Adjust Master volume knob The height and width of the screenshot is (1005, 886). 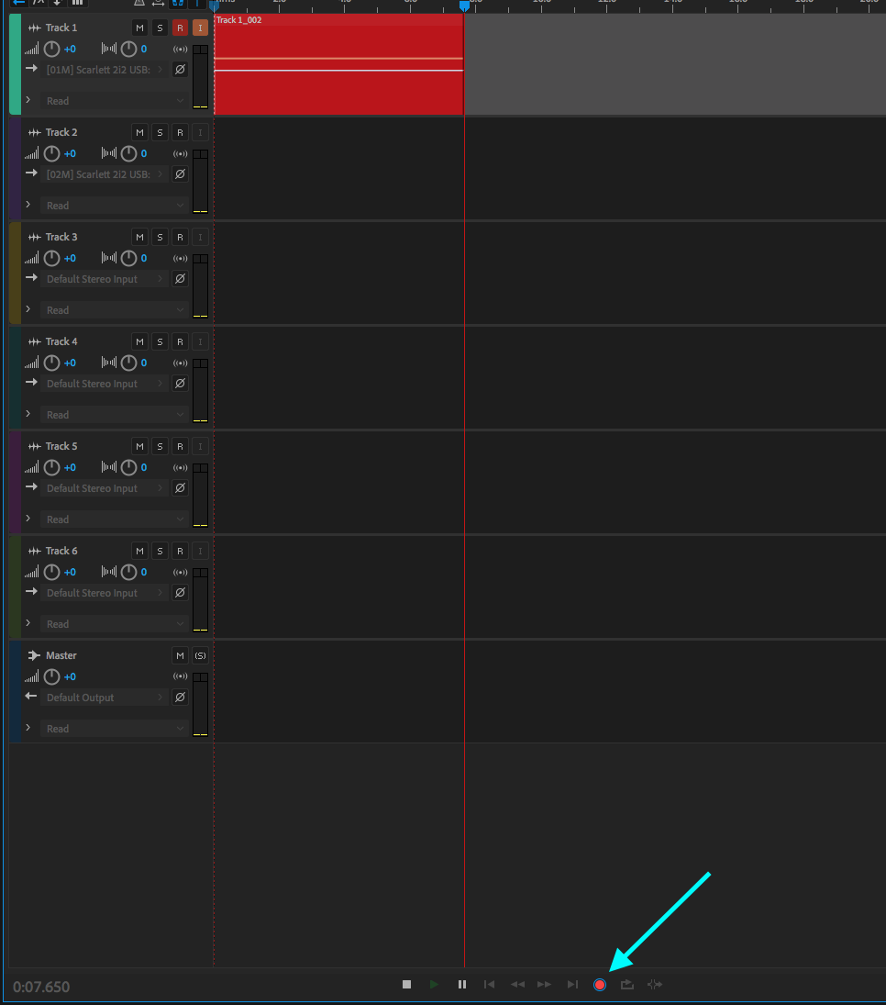[x=52, y=676]
